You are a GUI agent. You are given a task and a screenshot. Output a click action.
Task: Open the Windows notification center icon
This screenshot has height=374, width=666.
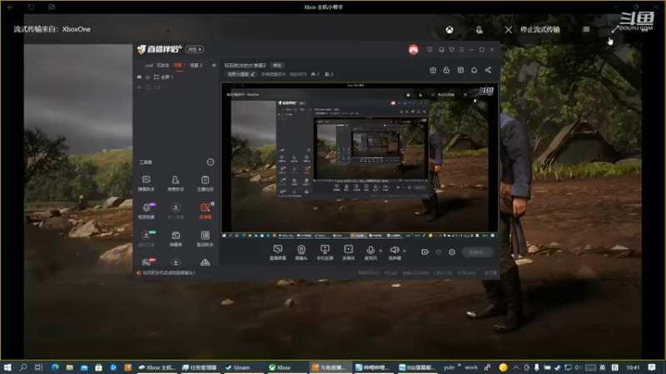click(x=652, y=367)
